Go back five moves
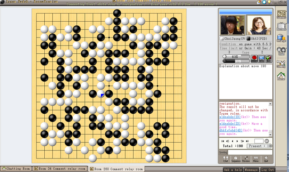Screen dimensions: 289x172 (x=228, y=141)
